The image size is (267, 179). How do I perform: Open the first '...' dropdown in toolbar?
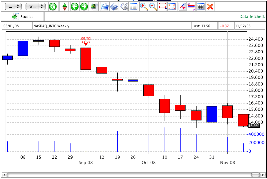[x=14, y=6]
